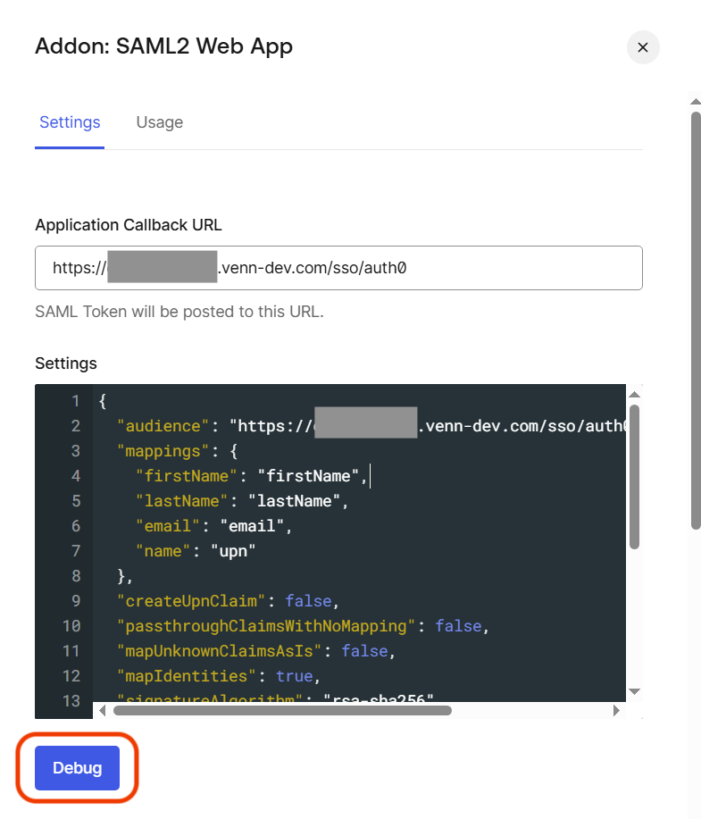The image size is (701, 819).
Task: Click code editor scroll up arrow
Action: click(x=634, y=395)
